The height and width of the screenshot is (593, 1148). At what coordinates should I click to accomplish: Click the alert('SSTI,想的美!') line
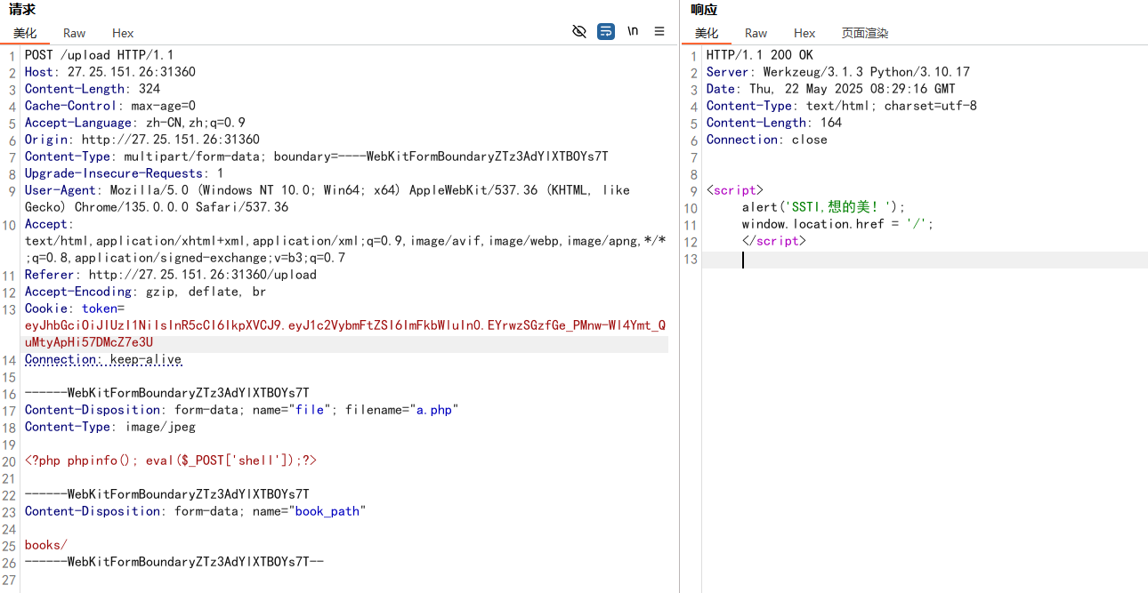[x=824, y=207]
